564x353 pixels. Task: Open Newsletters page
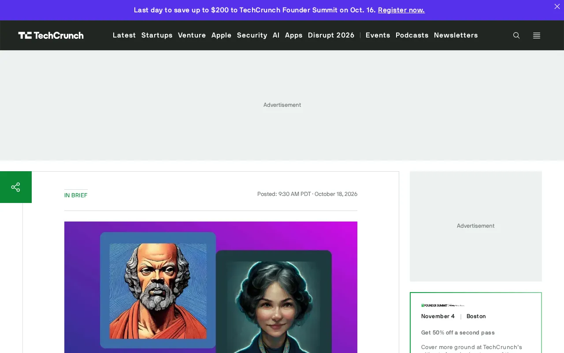(x=456, y=35)
